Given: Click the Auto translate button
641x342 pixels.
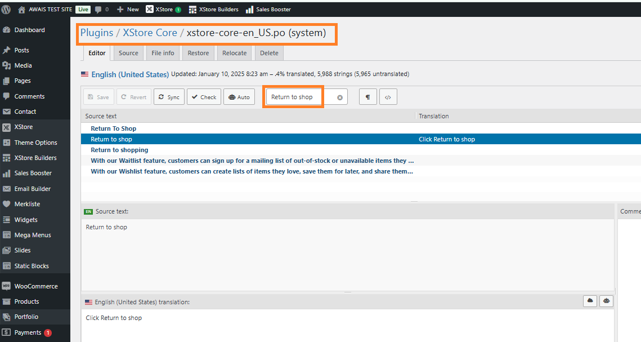Looking at the screenshot, I should click(x=239, y=97).
